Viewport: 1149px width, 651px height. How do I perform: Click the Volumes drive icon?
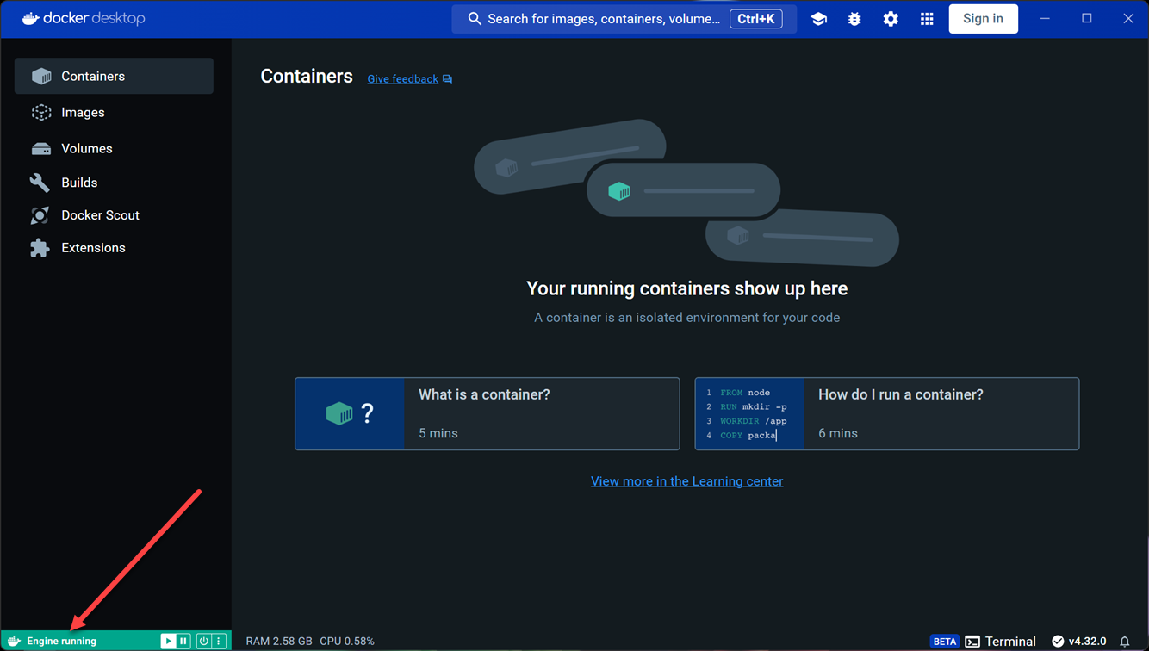tap(40, 149)
